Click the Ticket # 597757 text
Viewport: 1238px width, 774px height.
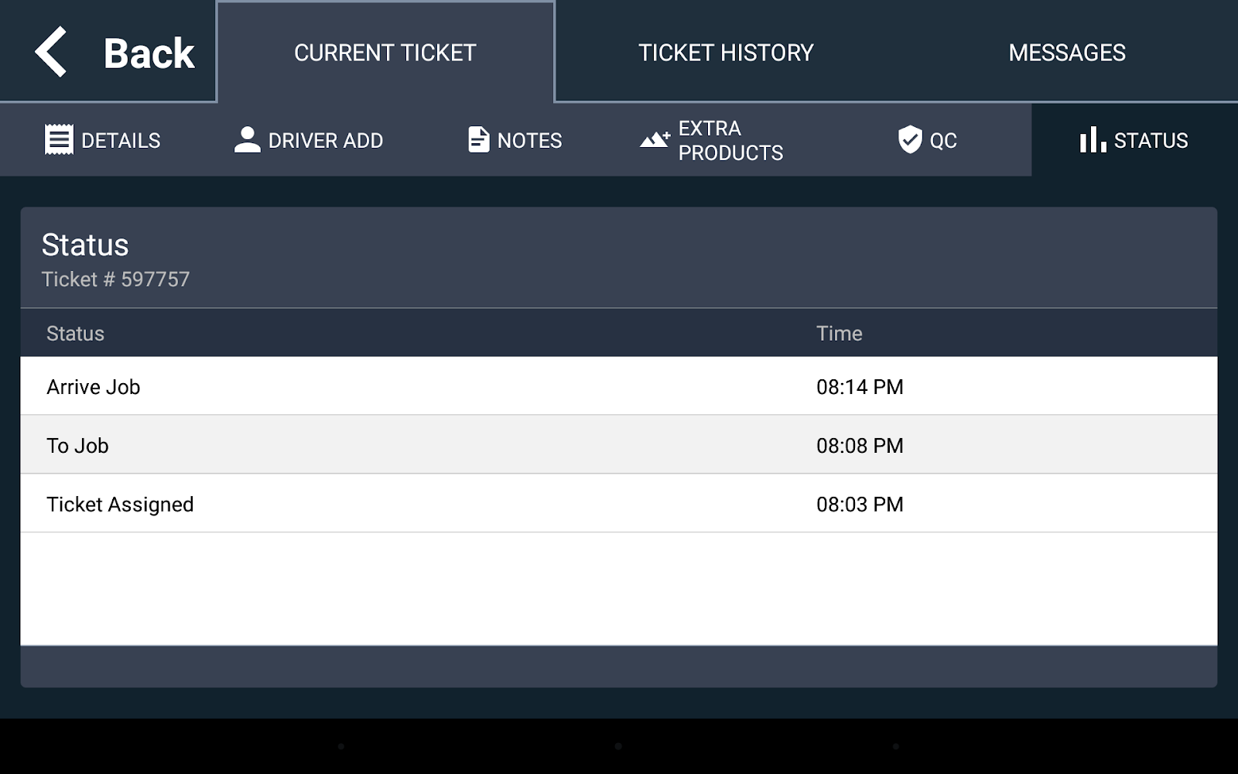click(117, 280)
